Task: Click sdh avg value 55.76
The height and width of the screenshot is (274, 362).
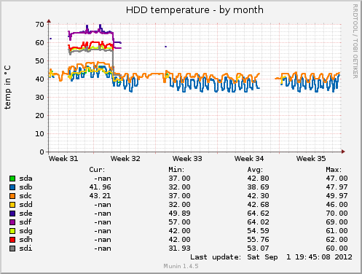Action: pos(258,240)
